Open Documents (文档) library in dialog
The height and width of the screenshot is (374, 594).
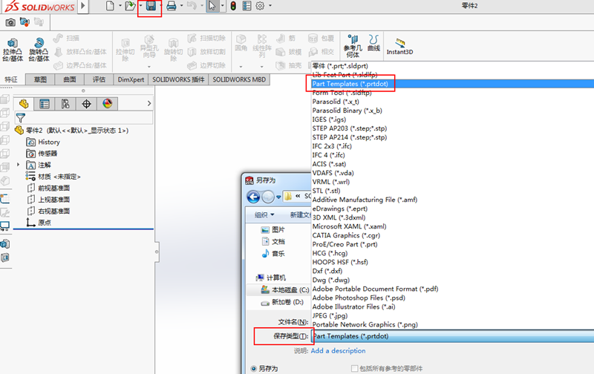(273, 241)
